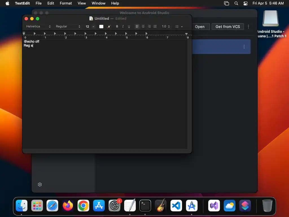Open the Window menu
The width and height of the screenshot is (289, 217).
(98, 3)
